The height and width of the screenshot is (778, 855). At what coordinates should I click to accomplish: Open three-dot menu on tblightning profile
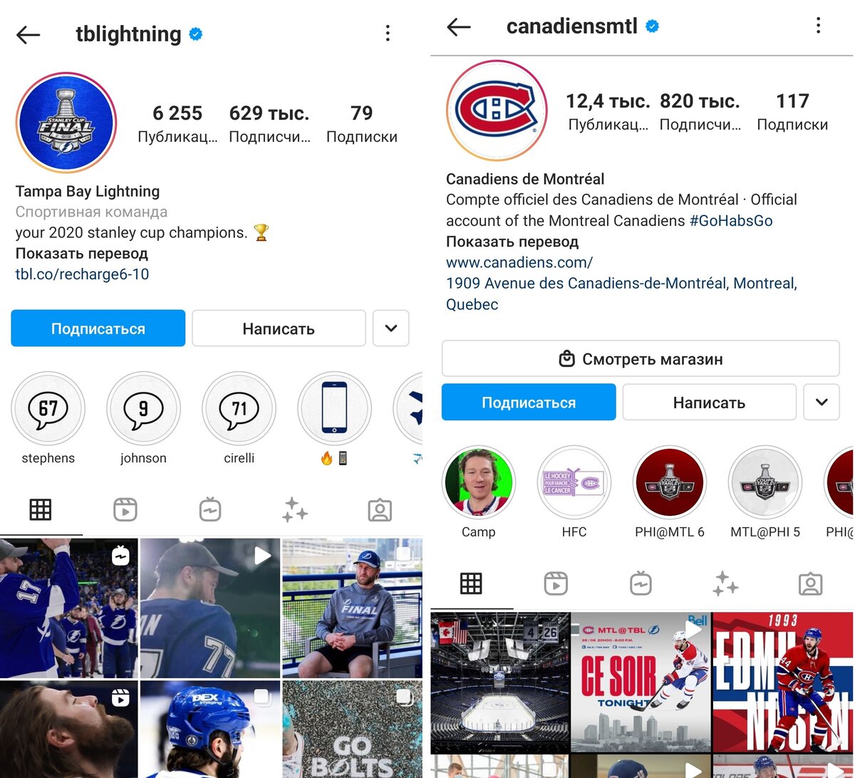(388, 33)
